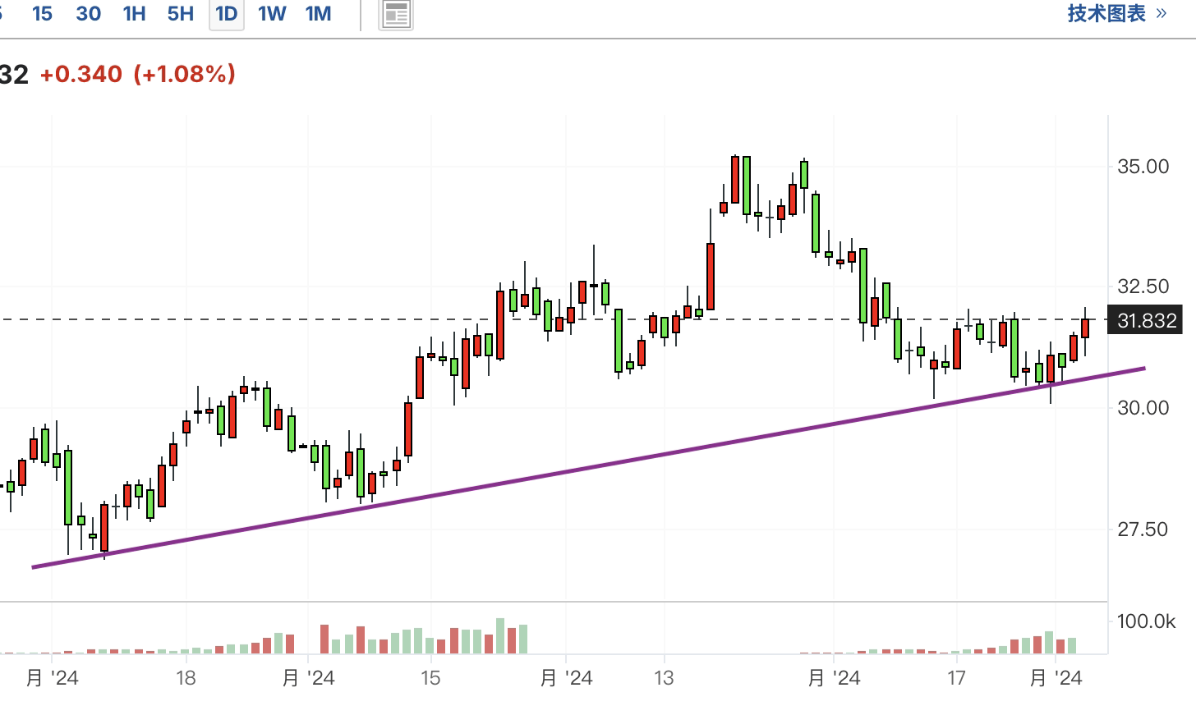Switch to the 5H timeframe
This screenshot has height=706, width=1196.
click(180, 14)
